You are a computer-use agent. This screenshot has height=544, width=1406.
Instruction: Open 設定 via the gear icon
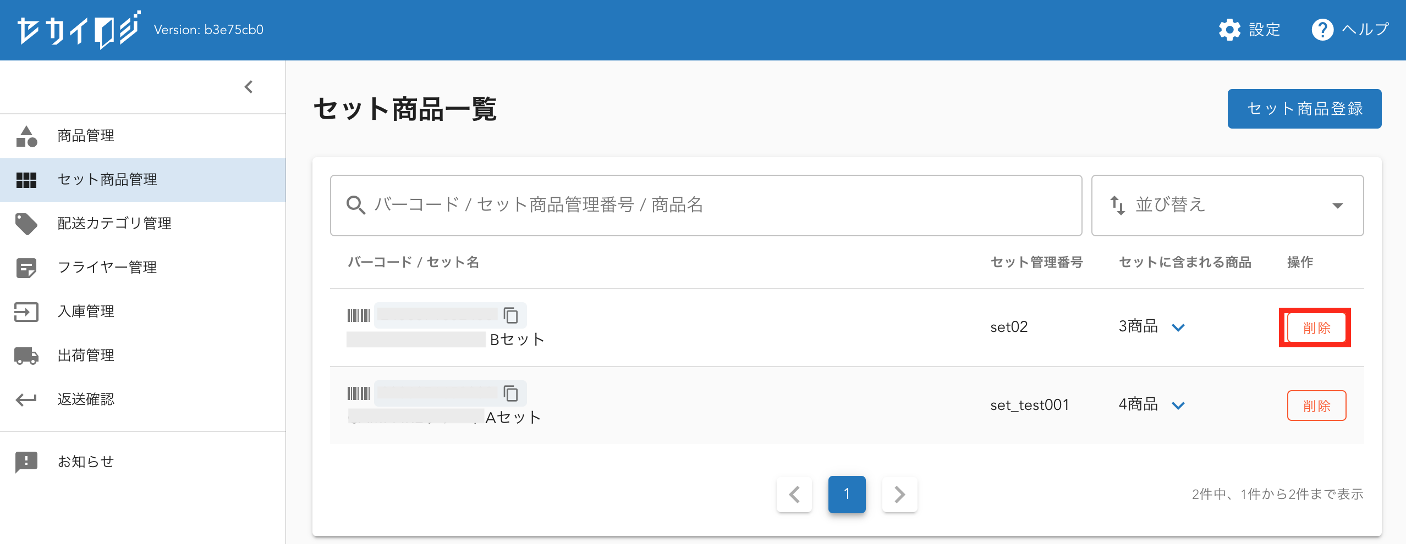[x=1229, y=30]
